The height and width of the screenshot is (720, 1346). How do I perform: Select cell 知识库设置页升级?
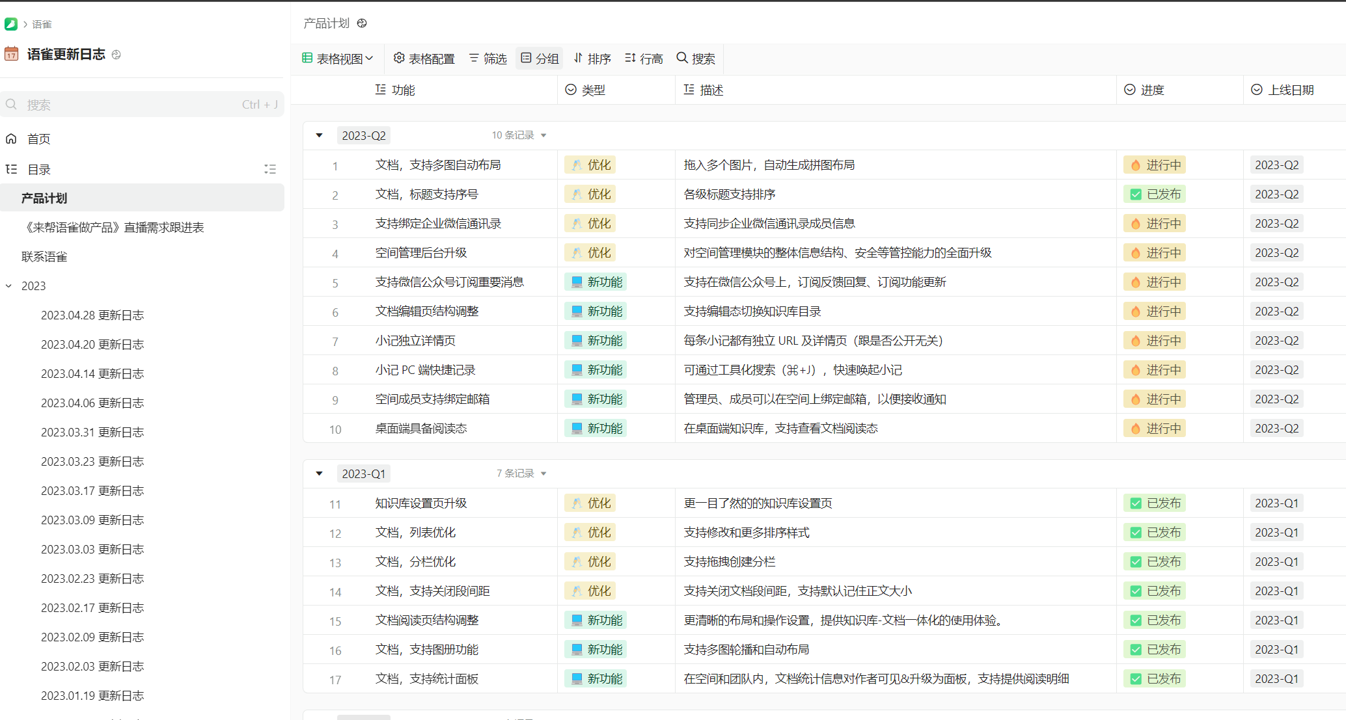[x=421, y=503]
